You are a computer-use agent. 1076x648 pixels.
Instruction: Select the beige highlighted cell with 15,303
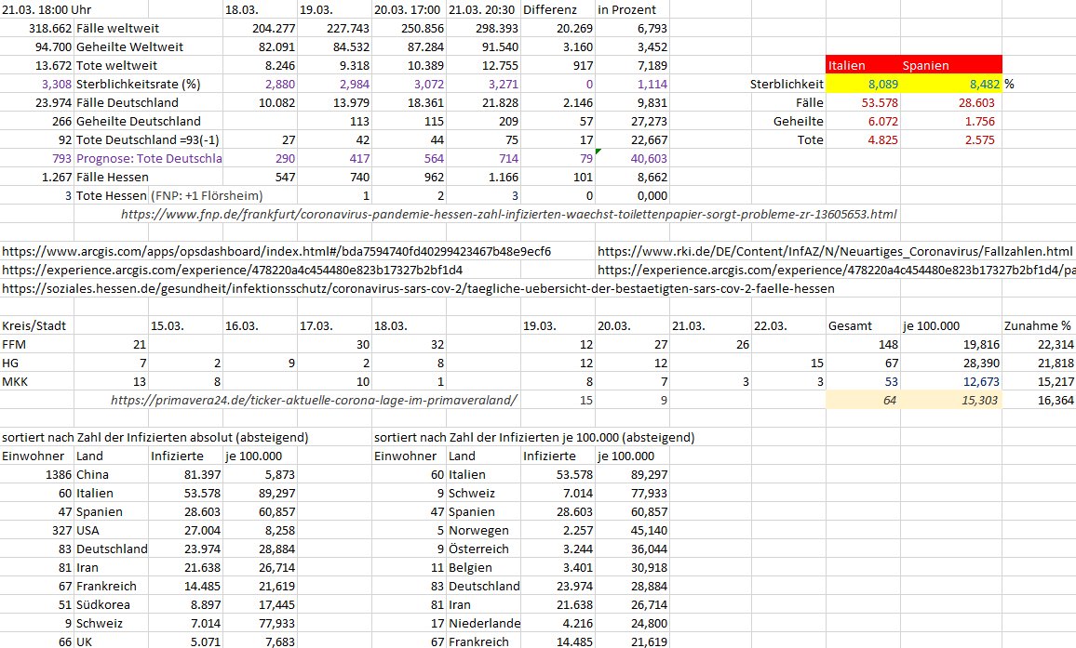click(951, 401)
